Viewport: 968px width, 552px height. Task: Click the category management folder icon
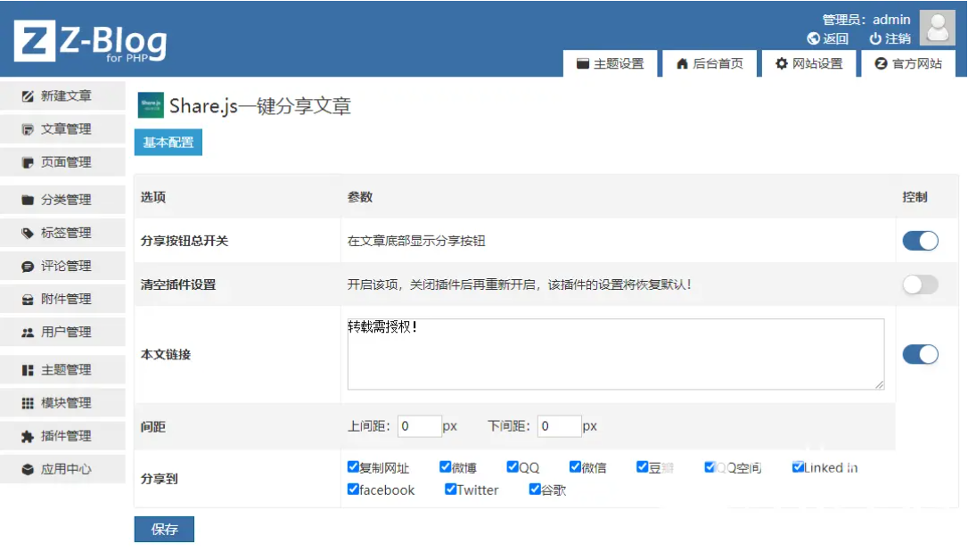pyautogui.click(x=27, y=200)
